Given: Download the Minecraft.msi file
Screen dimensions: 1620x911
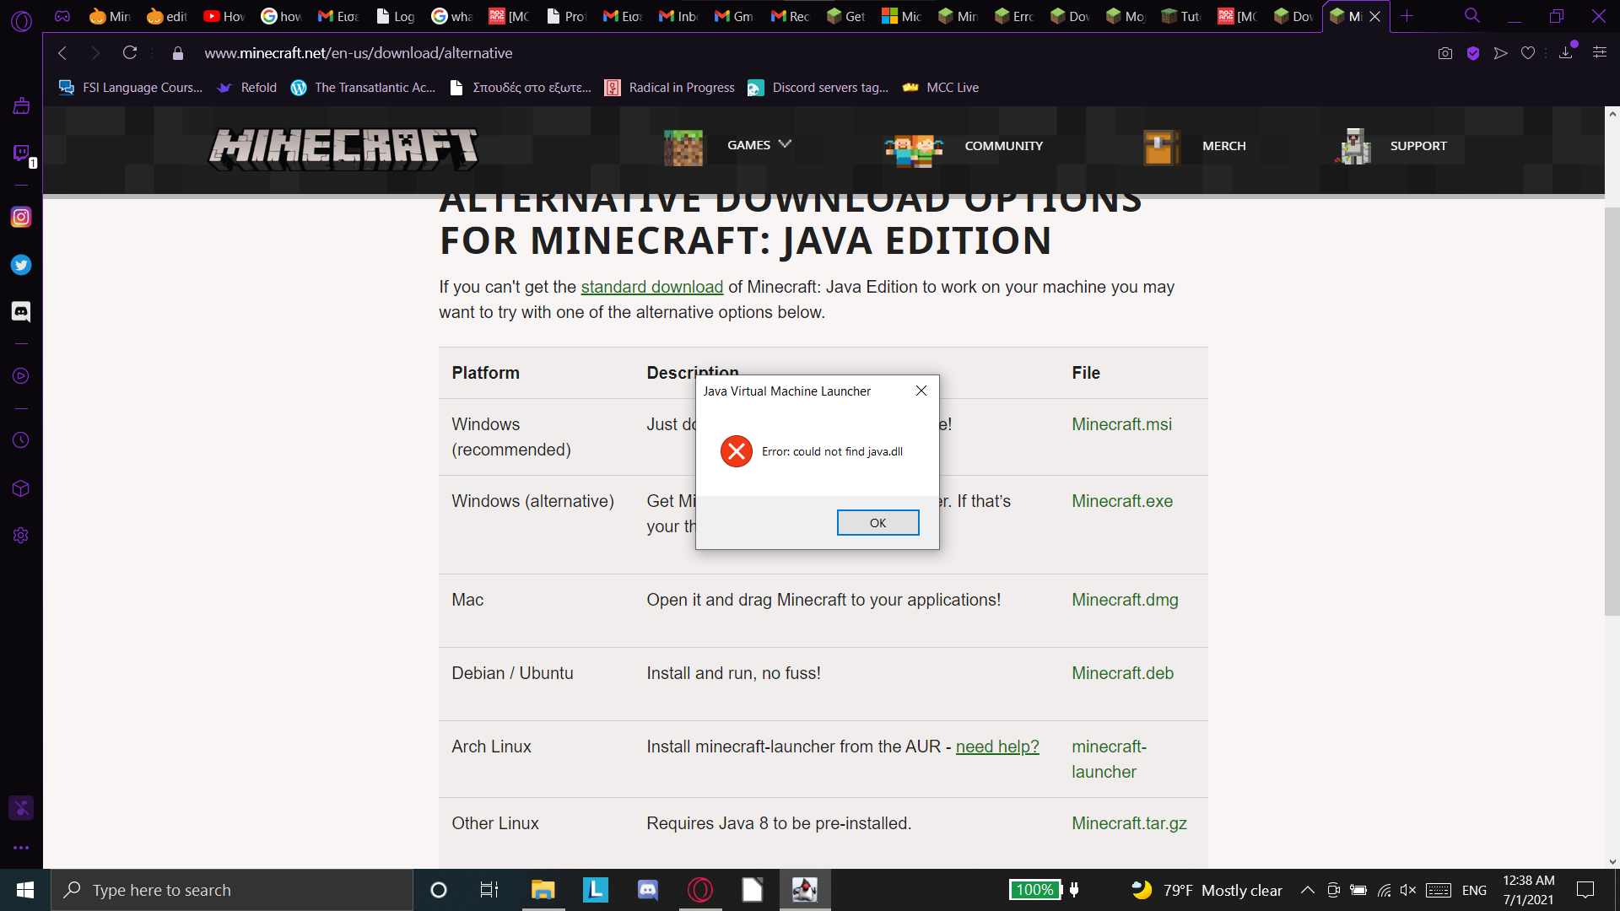Looking at the screenshot, I should pos(1121,424).
